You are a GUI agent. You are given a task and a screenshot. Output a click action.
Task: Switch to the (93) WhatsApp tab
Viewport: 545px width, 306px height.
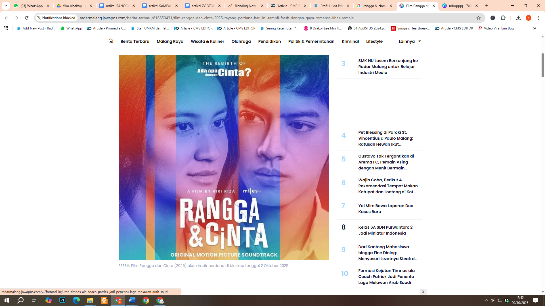[x=32, y=6]
